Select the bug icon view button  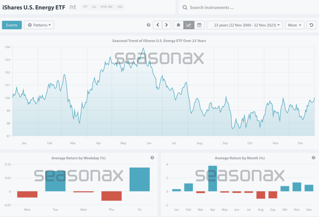(179, 25)
